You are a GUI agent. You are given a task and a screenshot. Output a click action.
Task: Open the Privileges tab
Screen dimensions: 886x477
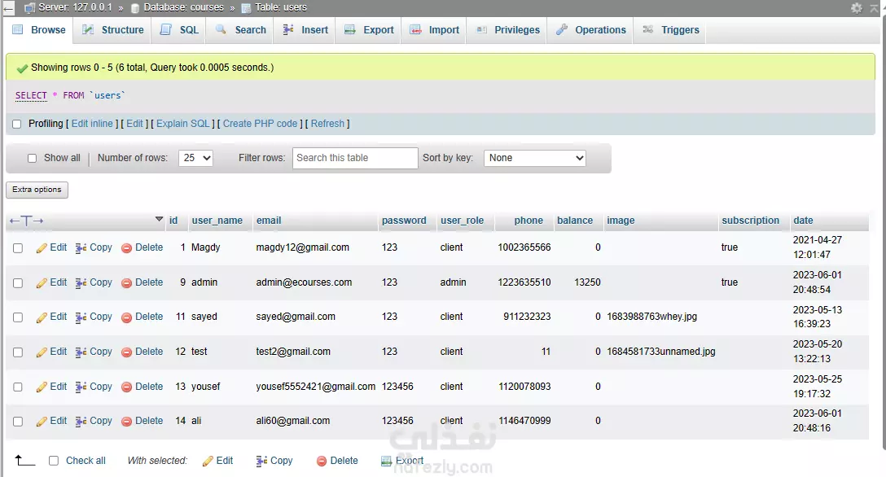click(x=508, y=30)
